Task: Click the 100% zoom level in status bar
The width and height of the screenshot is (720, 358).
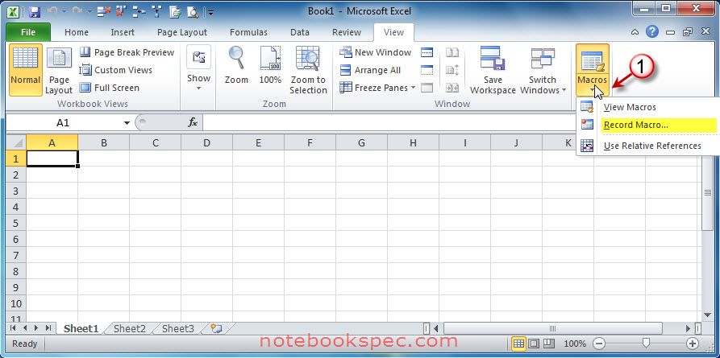Action: (574, 344)
